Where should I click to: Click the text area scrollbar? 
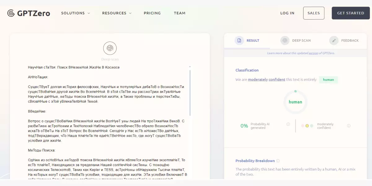pos(190,92)
